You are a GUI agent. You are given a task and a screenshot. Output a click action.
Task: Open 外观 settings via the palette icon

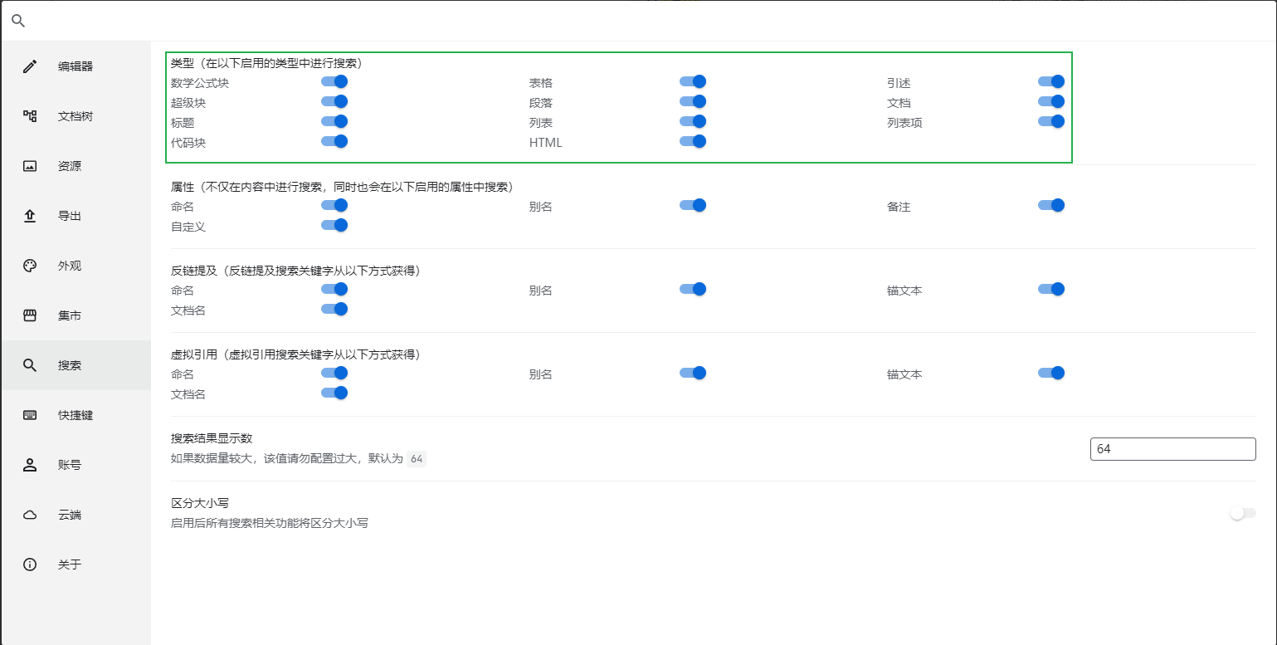coord(30,266)
